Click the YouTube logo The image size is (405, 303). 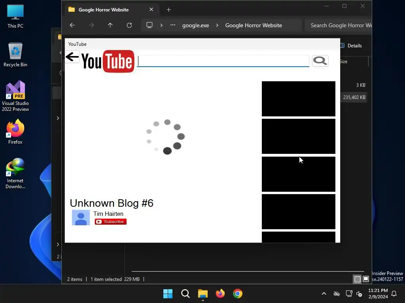(x=108, y=61)
